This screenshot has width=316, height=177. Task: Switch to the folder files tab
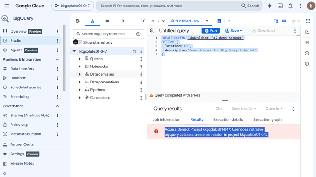pyautogui.click(x=108, y=21)
